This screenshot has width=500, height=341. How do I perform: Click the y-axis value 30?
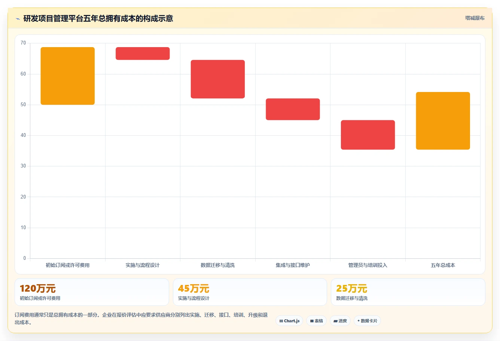(23, 166)
